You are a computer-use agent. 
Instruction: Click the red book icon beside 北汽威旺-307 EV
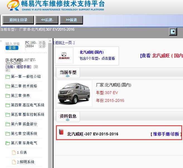click(61, 132)
